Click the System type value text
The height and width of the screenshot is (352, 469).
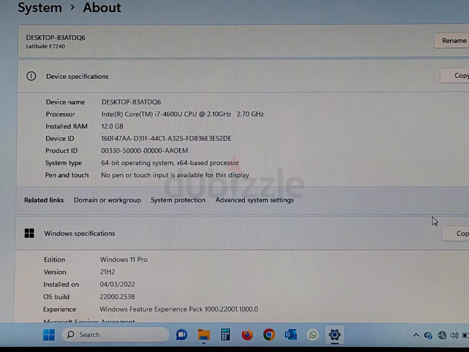[170, 163]
